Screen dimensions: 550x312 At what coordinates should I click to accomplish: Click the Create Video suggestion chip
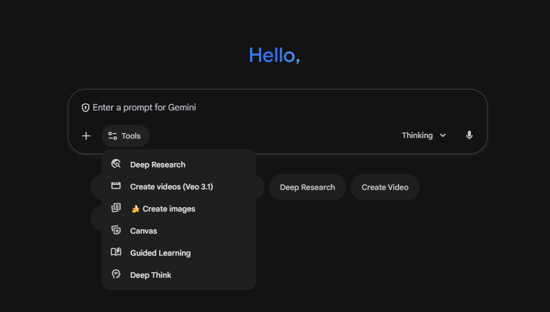(385, 187)
